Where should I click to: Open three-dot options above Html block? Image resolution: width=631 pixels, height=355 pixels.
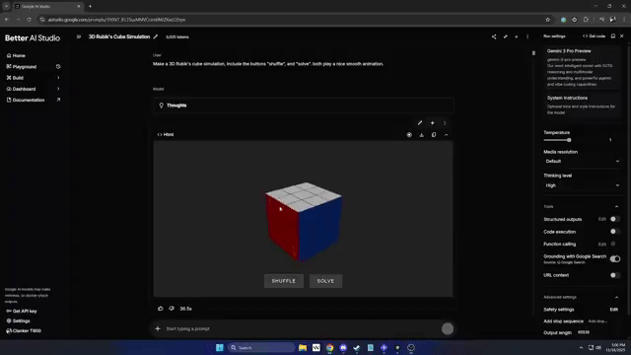[445, 122]
